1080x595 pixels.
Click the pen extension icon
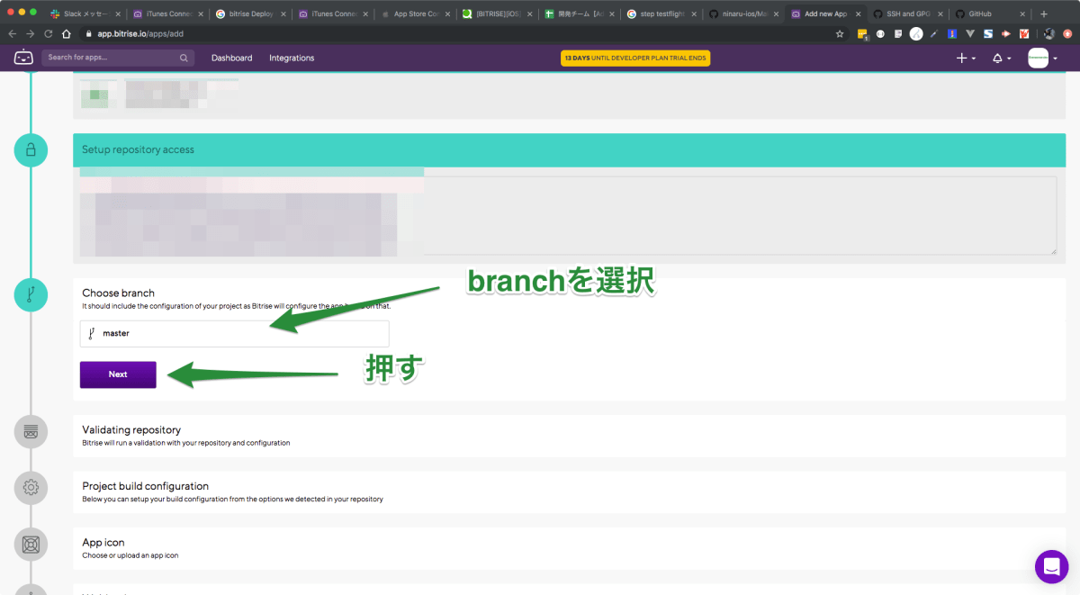pyautogui.click(x=934, y=33)
